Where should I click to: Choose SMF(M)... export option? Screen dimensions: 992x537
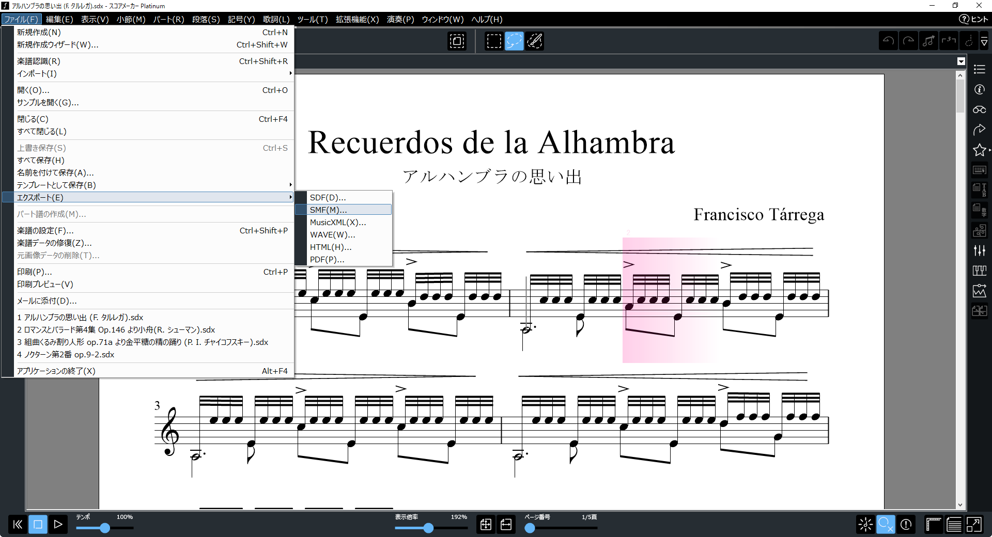coord(343,210)
